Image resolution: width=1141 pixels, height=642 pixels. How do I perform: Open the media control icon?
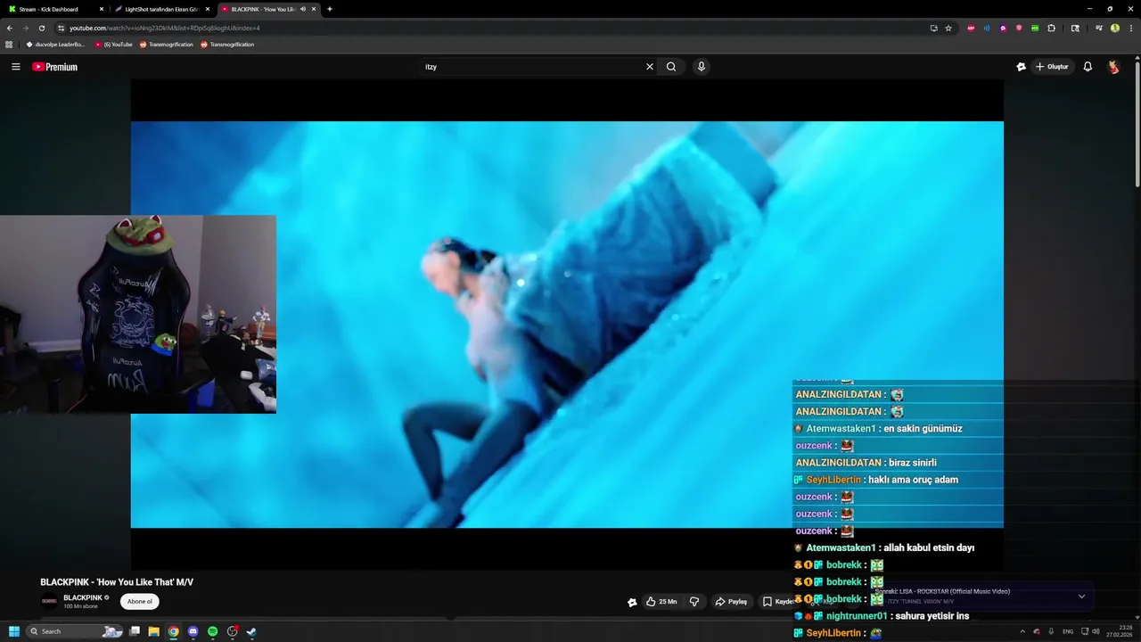point(1099,28)
